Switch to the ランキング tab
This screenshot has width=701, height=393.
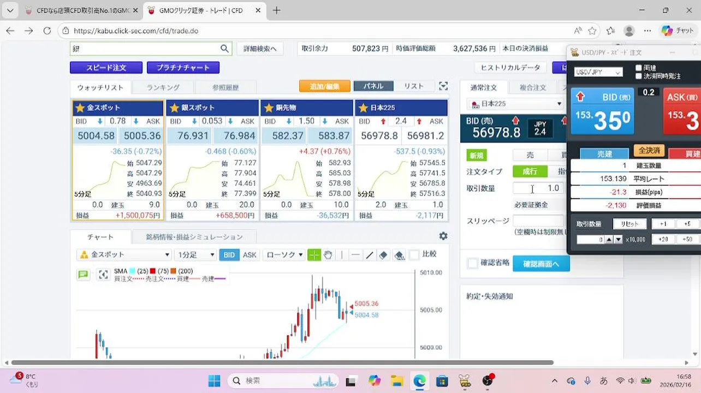(x=163, y=87)
